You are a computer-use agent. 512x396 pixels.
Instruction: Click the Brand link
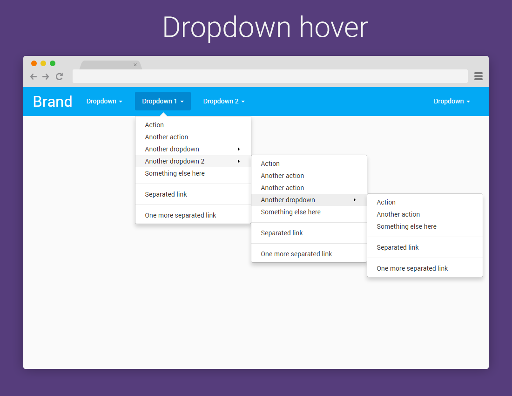pos(52,101)
